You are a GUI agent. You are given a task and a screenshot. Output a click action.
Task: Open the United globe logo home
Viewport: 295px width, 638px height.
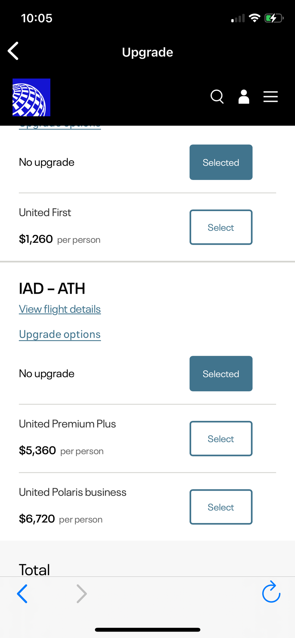click(x=31, y=97)
